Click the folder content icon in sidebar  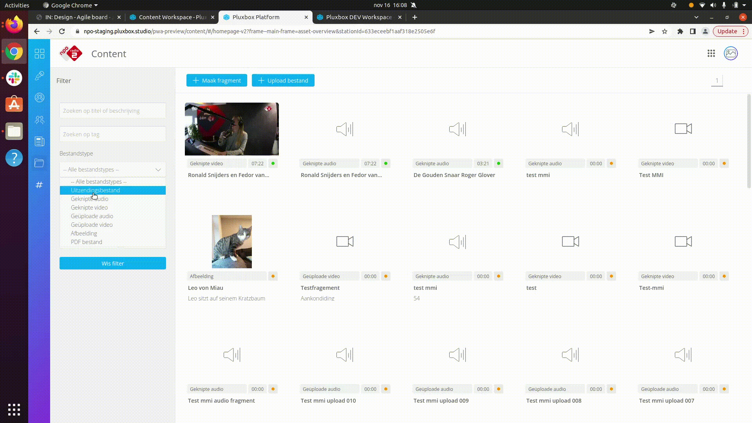[39, 163]
